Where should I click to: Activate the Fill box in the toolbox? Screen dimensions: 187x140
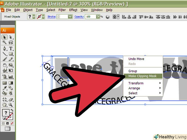[x=6, y=113]
